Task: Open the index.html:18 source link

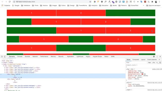Action: pos(157,69)
